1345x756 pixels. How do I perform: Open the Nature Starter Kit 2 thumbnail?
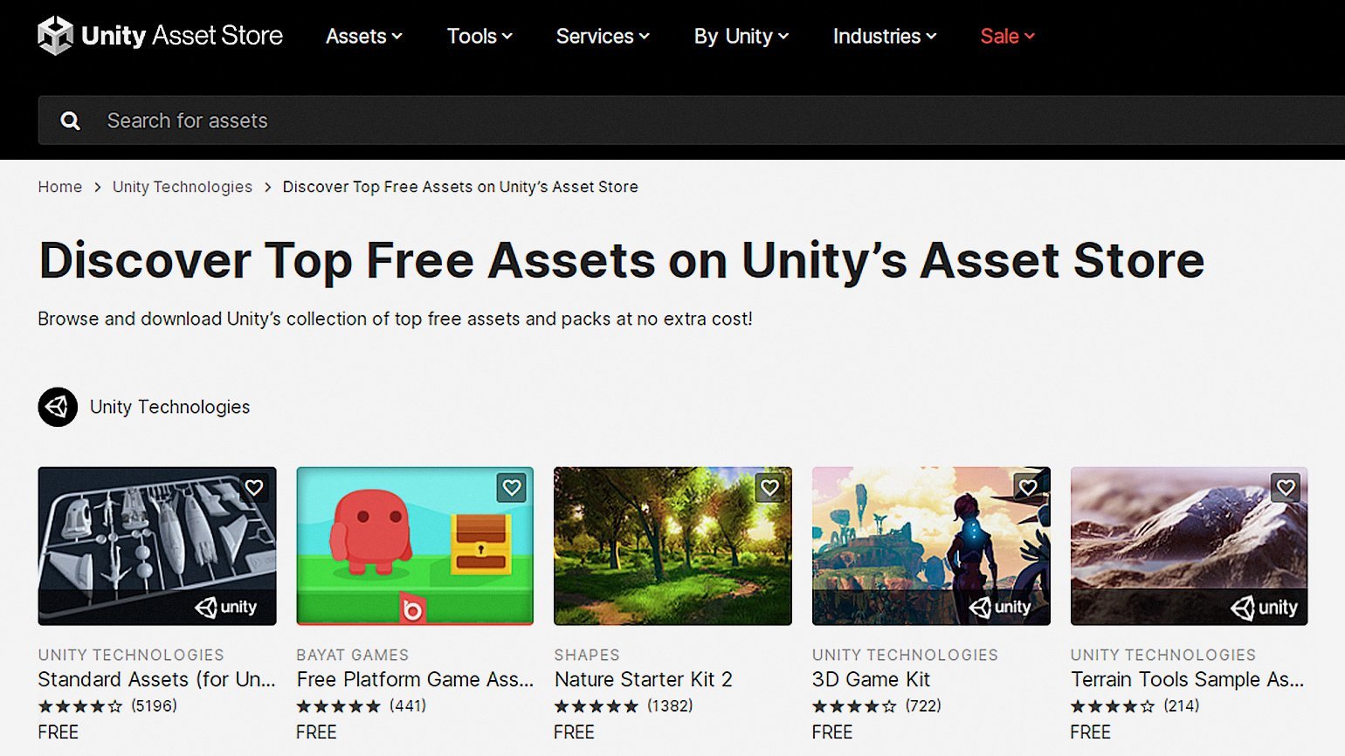(672, 546)
